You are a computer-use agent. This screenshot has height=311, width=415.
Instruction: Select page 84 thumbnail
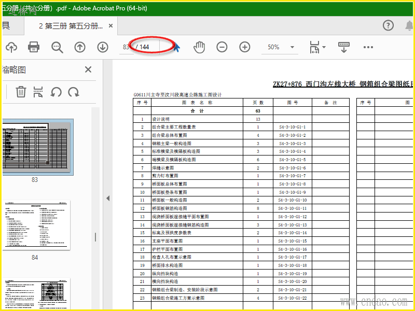[x=36, y=225]
